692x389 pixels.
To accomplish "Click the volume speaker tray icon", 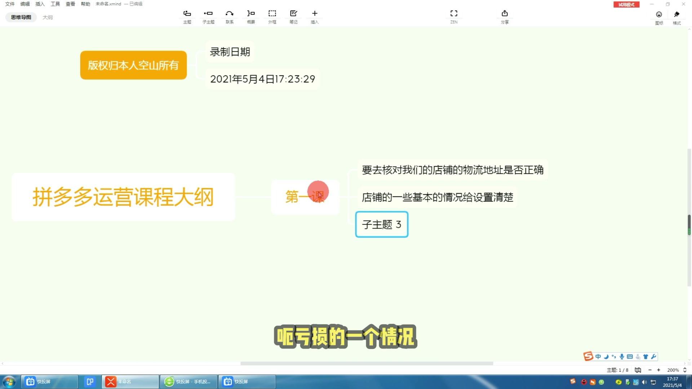I will (644, 382).
